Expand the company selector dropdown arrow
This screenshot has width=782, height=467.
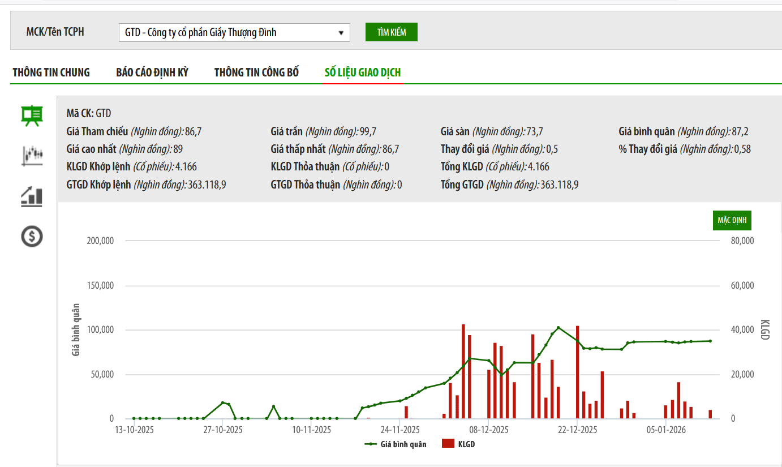pyautogui.click(x=341, y=33)
